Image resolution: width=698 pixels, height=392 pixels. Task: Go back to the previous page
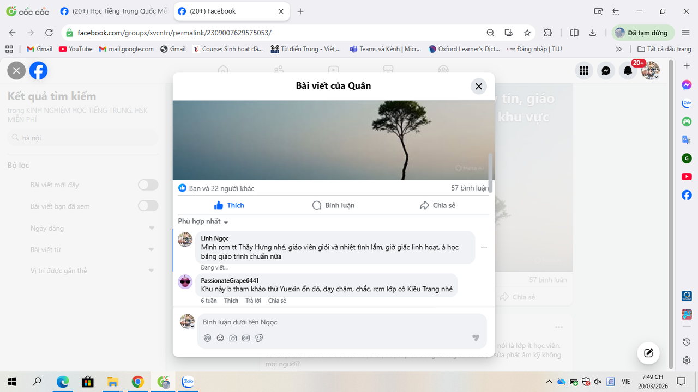tap(13, 33)
